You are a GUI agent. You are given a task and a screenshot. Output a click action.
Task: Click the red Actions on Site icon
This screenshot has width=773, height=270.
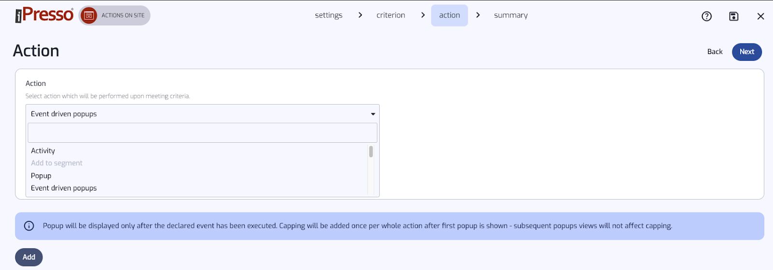coord(89,15)
